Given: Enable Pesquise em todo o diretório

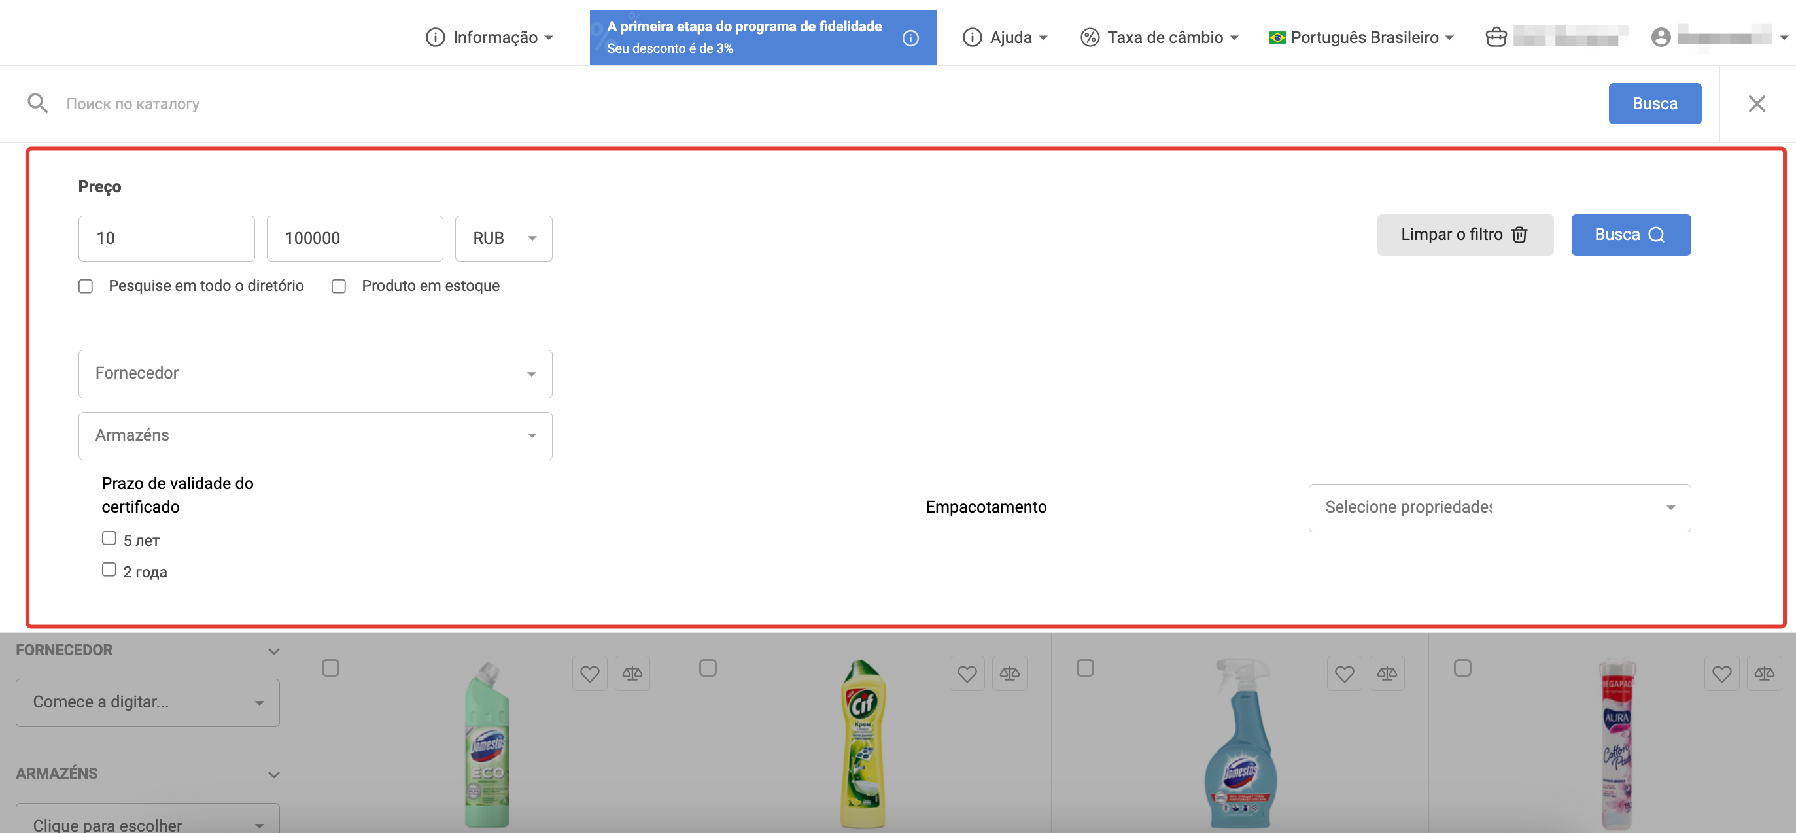Looking at the screenshot, I should [86, 286].
